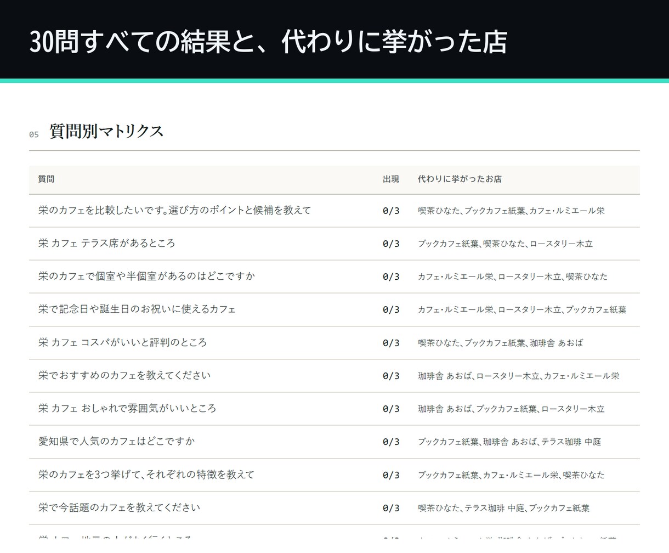Click shop list カフェ・ルミエール栄、ロースタリー木立、喫茶ひなた
Screen dimensions: 669x553
[513, 276]
